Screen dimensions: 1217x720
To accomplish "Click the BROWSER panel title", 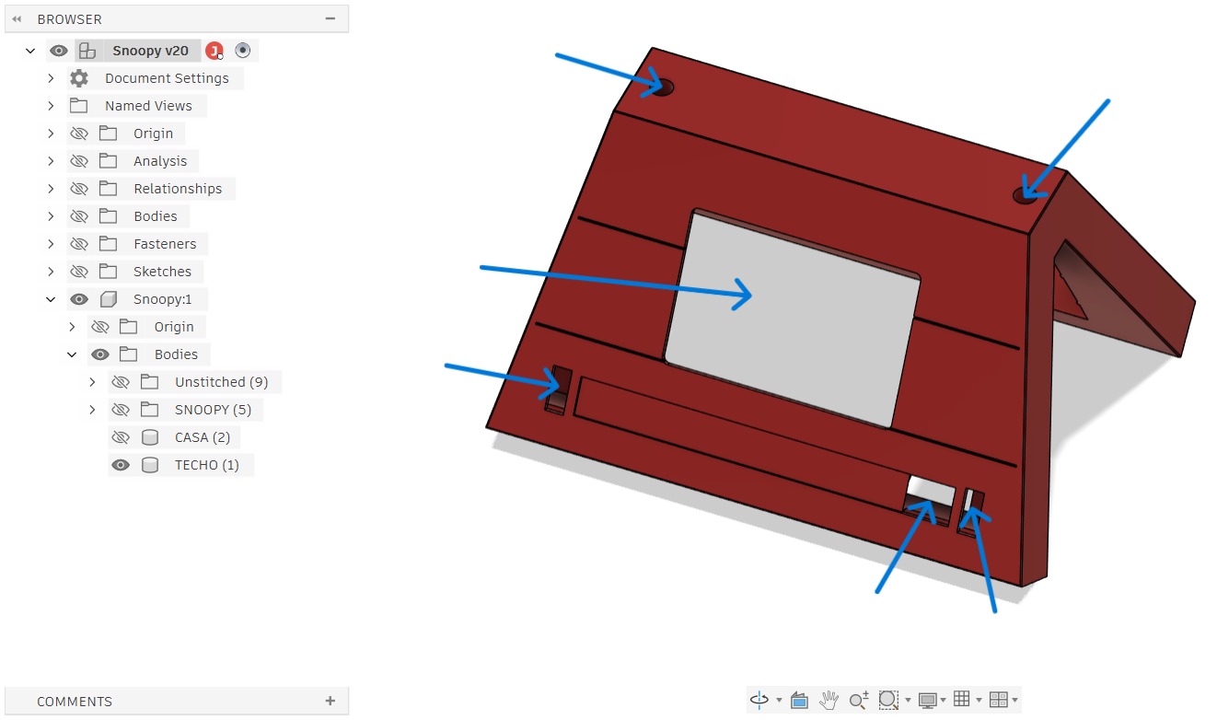I will (x=69, y=19).
